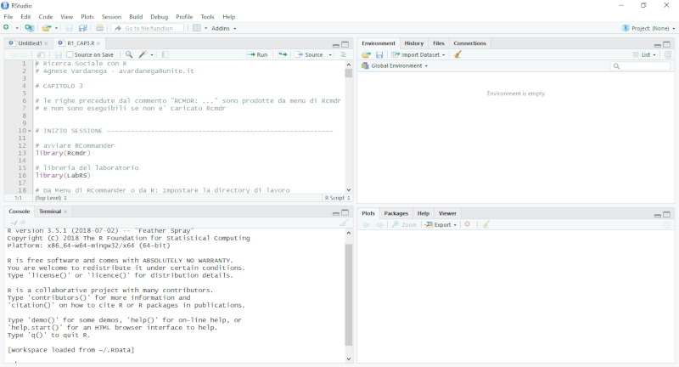Re-run previous code region icon
Screen dimensions: 679x367
coord(283,54)
